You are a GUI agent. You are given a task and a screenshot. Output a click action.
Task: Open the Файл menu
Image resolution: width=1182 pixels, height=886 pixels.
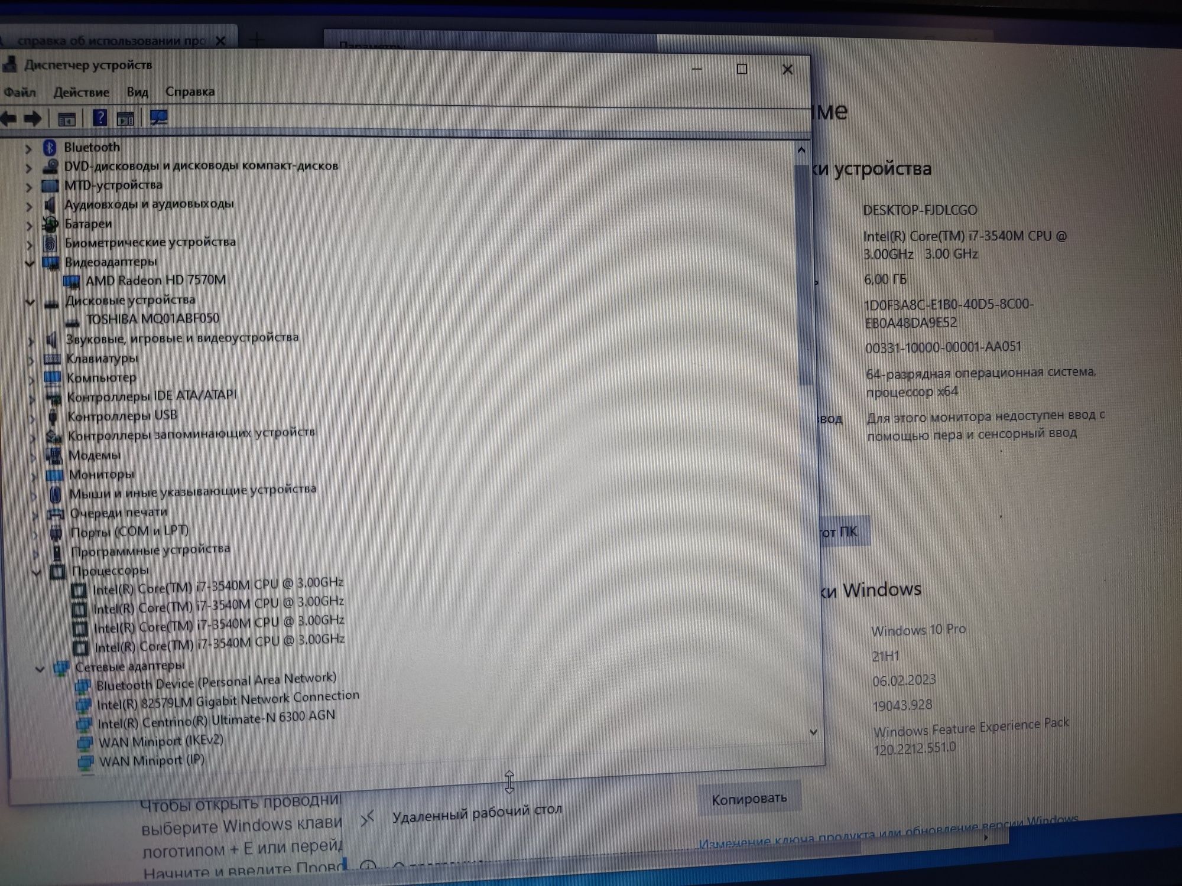tap(20, 92)
